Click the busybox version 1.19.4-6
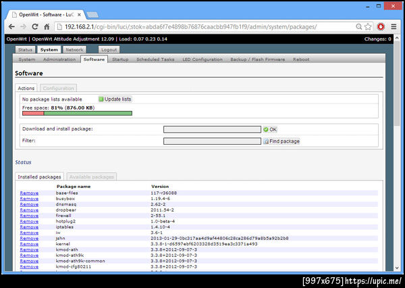405x288 pixels. tap(161, 199)
